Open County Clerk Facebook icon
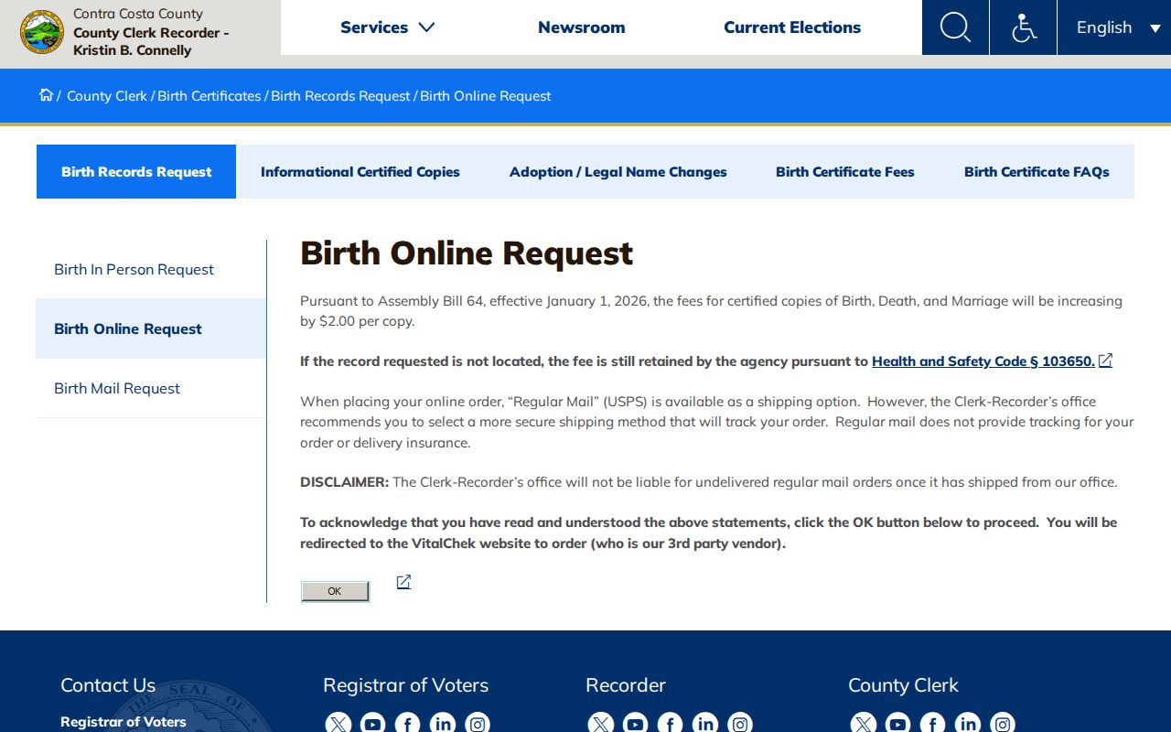Screen dimensions: 1171x732 [x=932, y=724]
